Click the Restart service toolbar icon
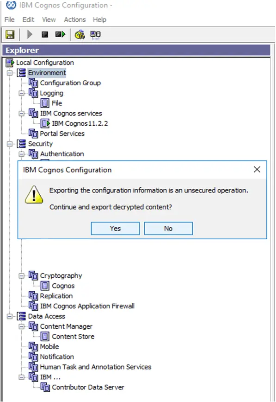The width and height of the screenshot is (276, 402). click(60, 34)
